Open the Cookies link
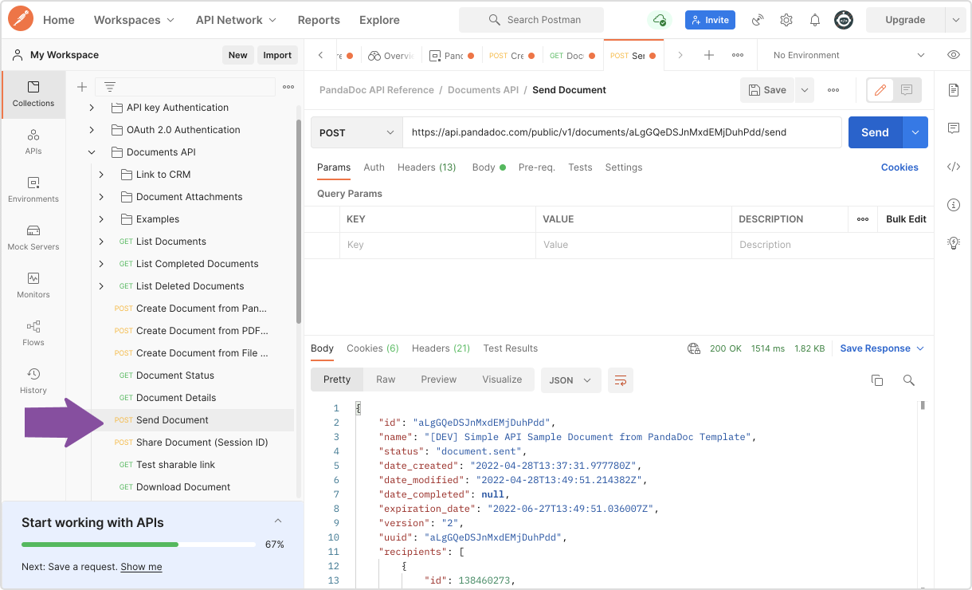The image size is (972, 590). [x=899, y=167]
